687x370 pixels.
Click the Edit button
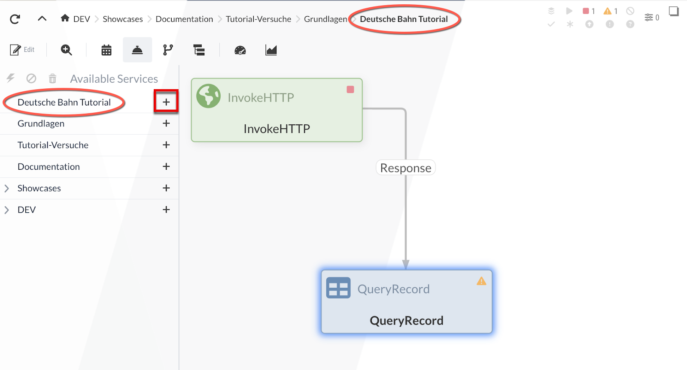[22, 50]
